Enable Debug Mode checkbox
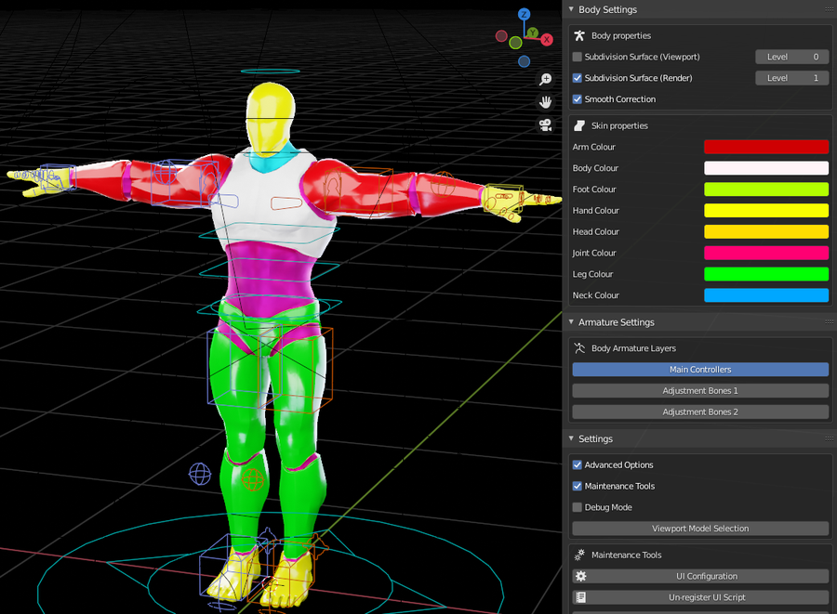 (577, 507)
